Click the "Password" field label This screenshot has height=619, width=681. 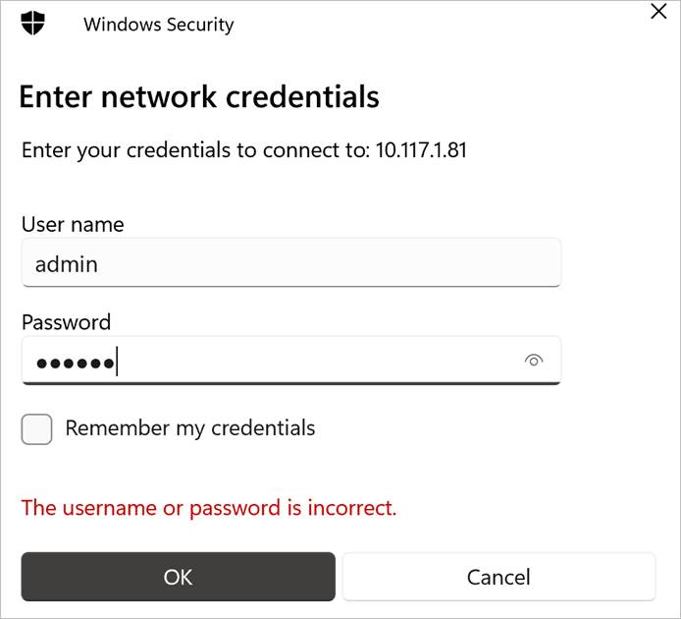tap(66, 322)
